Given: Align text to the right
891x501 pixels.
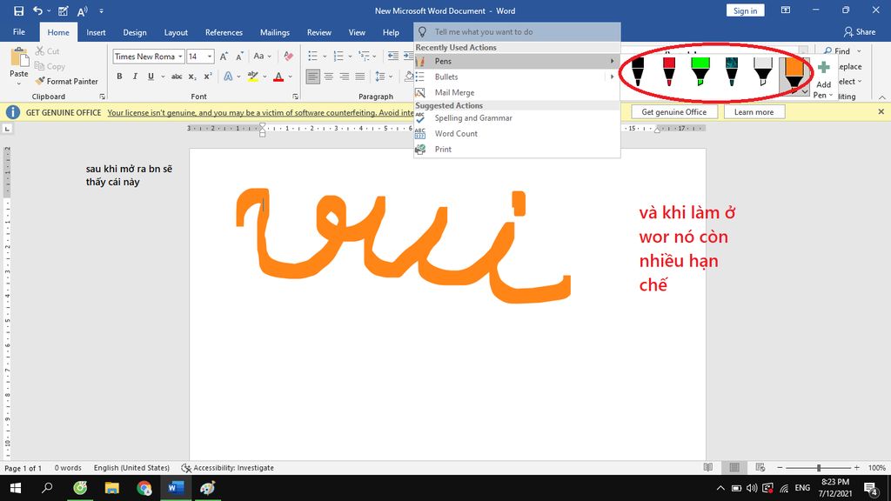Looking at the screenshot, I should pyautogui.click(x=345, y=77).
